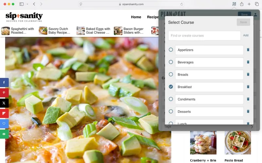This screenshot has height=163, width=262.
Task: Go back with the left arrow
Action: [x=34, y=4]
